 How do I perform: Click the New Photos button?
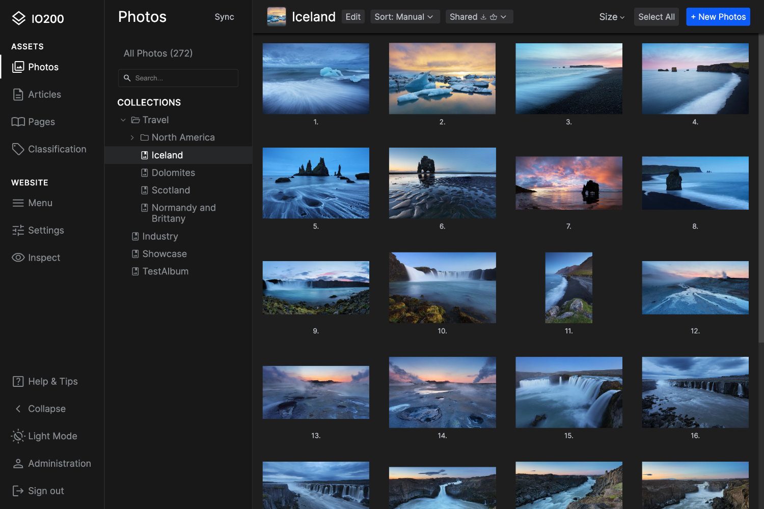pyautogui.click(x=718, y=17)
